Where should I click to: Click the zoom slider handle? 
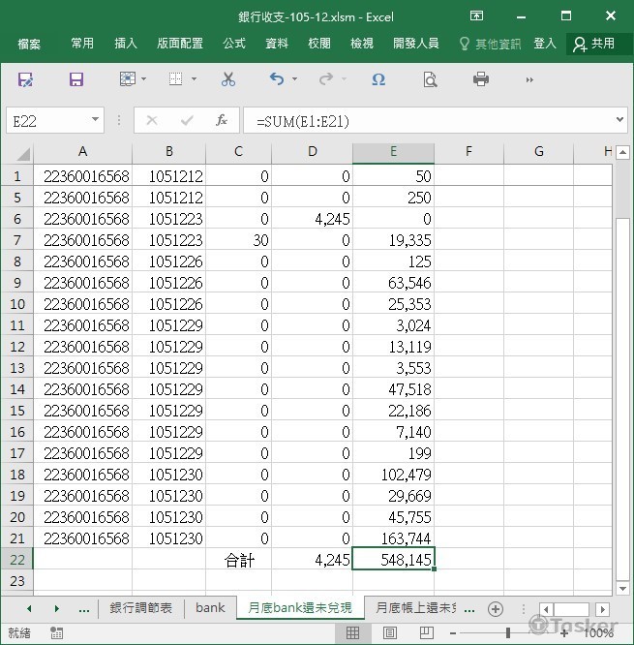pos(508,633)
